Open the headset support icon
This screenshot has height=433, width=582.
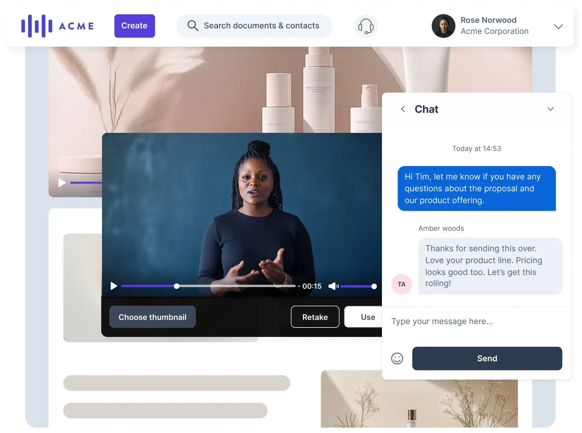click(x=365, y=26)
